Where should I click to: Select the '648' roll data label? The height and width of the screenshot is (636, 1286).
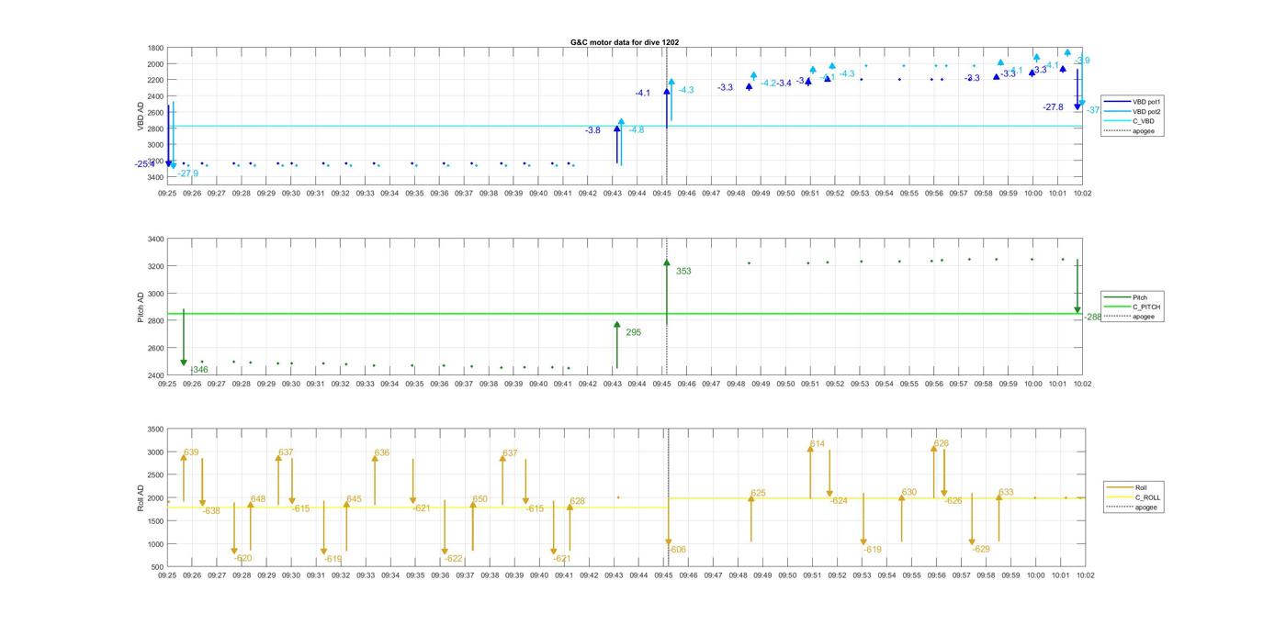pos(258,499)
